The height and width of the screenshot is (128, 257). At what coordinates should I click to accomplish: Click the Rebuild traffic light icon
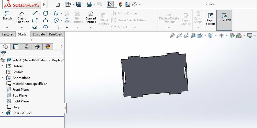pos(121,4)
